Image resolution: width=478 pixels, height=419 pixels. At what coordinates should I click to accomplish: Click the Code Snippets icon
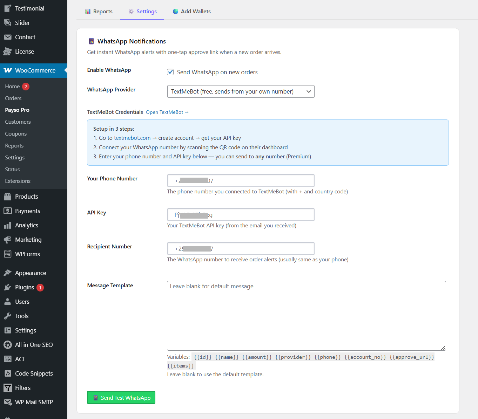7,373
